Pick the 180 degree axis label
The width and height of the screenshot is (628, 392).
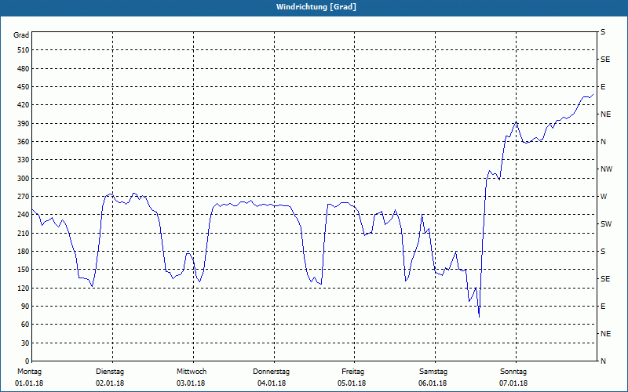coord(24,252)
